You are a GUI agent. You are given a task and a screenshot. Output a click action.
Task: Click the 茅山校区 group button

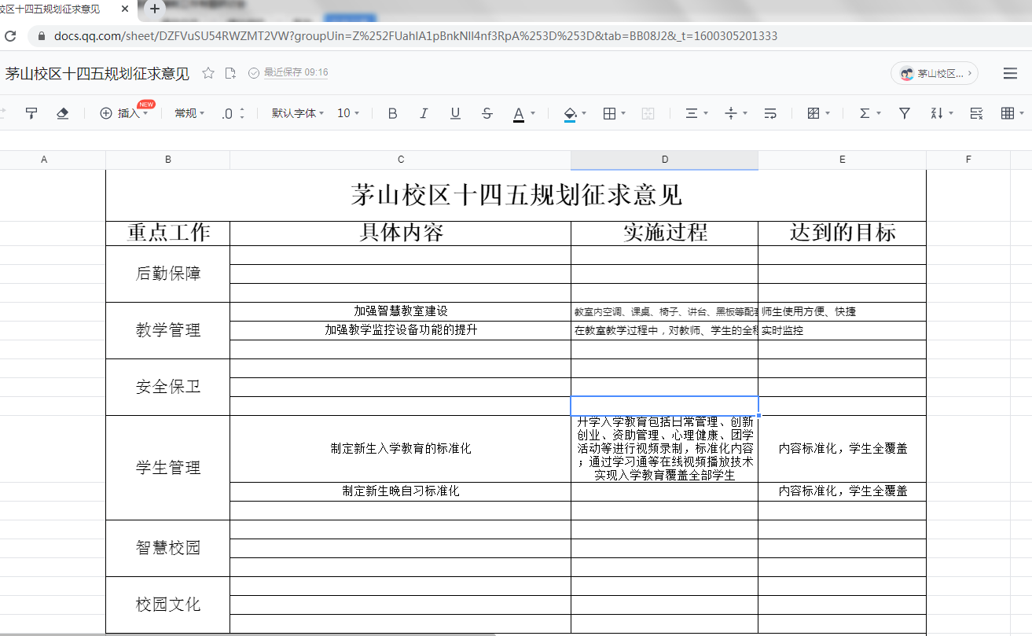pos(934,73)
